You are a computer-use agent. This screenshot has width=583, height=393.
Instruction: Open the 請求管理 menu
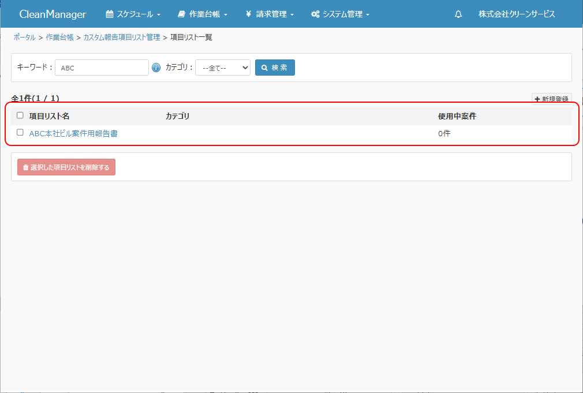coord(270,14)
